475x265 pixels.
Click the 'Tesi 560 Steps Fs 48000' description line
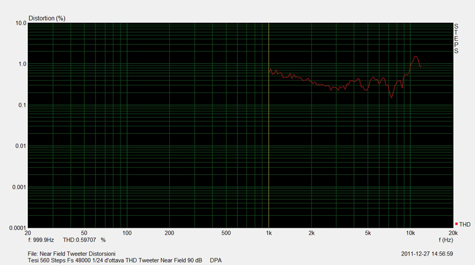click(115, 260)
